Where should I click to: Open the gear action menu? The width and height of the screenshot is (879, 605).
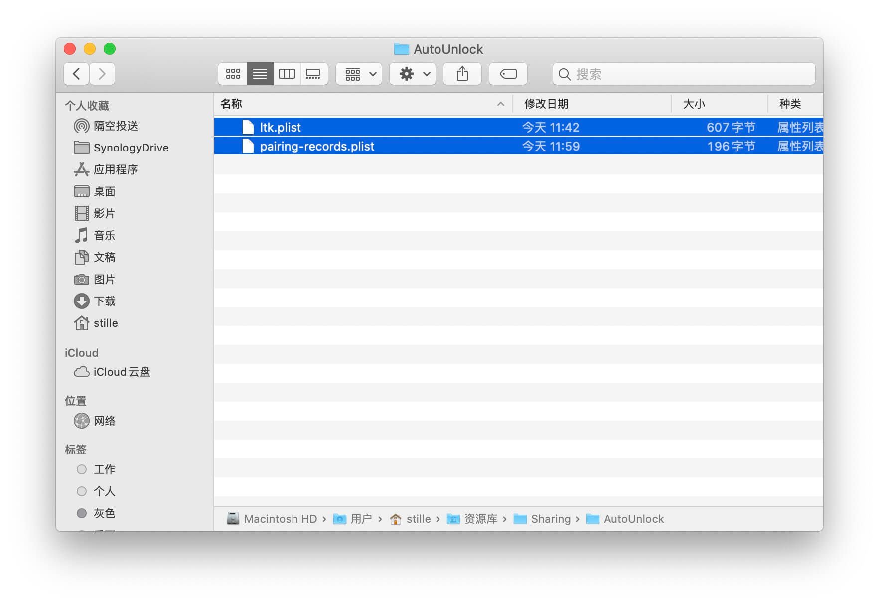point(413,74)
